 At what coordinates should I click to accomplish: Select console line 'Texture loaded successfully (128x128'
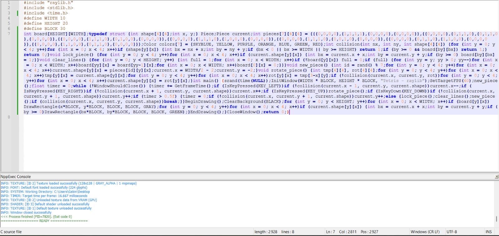[x=69, y=183]
